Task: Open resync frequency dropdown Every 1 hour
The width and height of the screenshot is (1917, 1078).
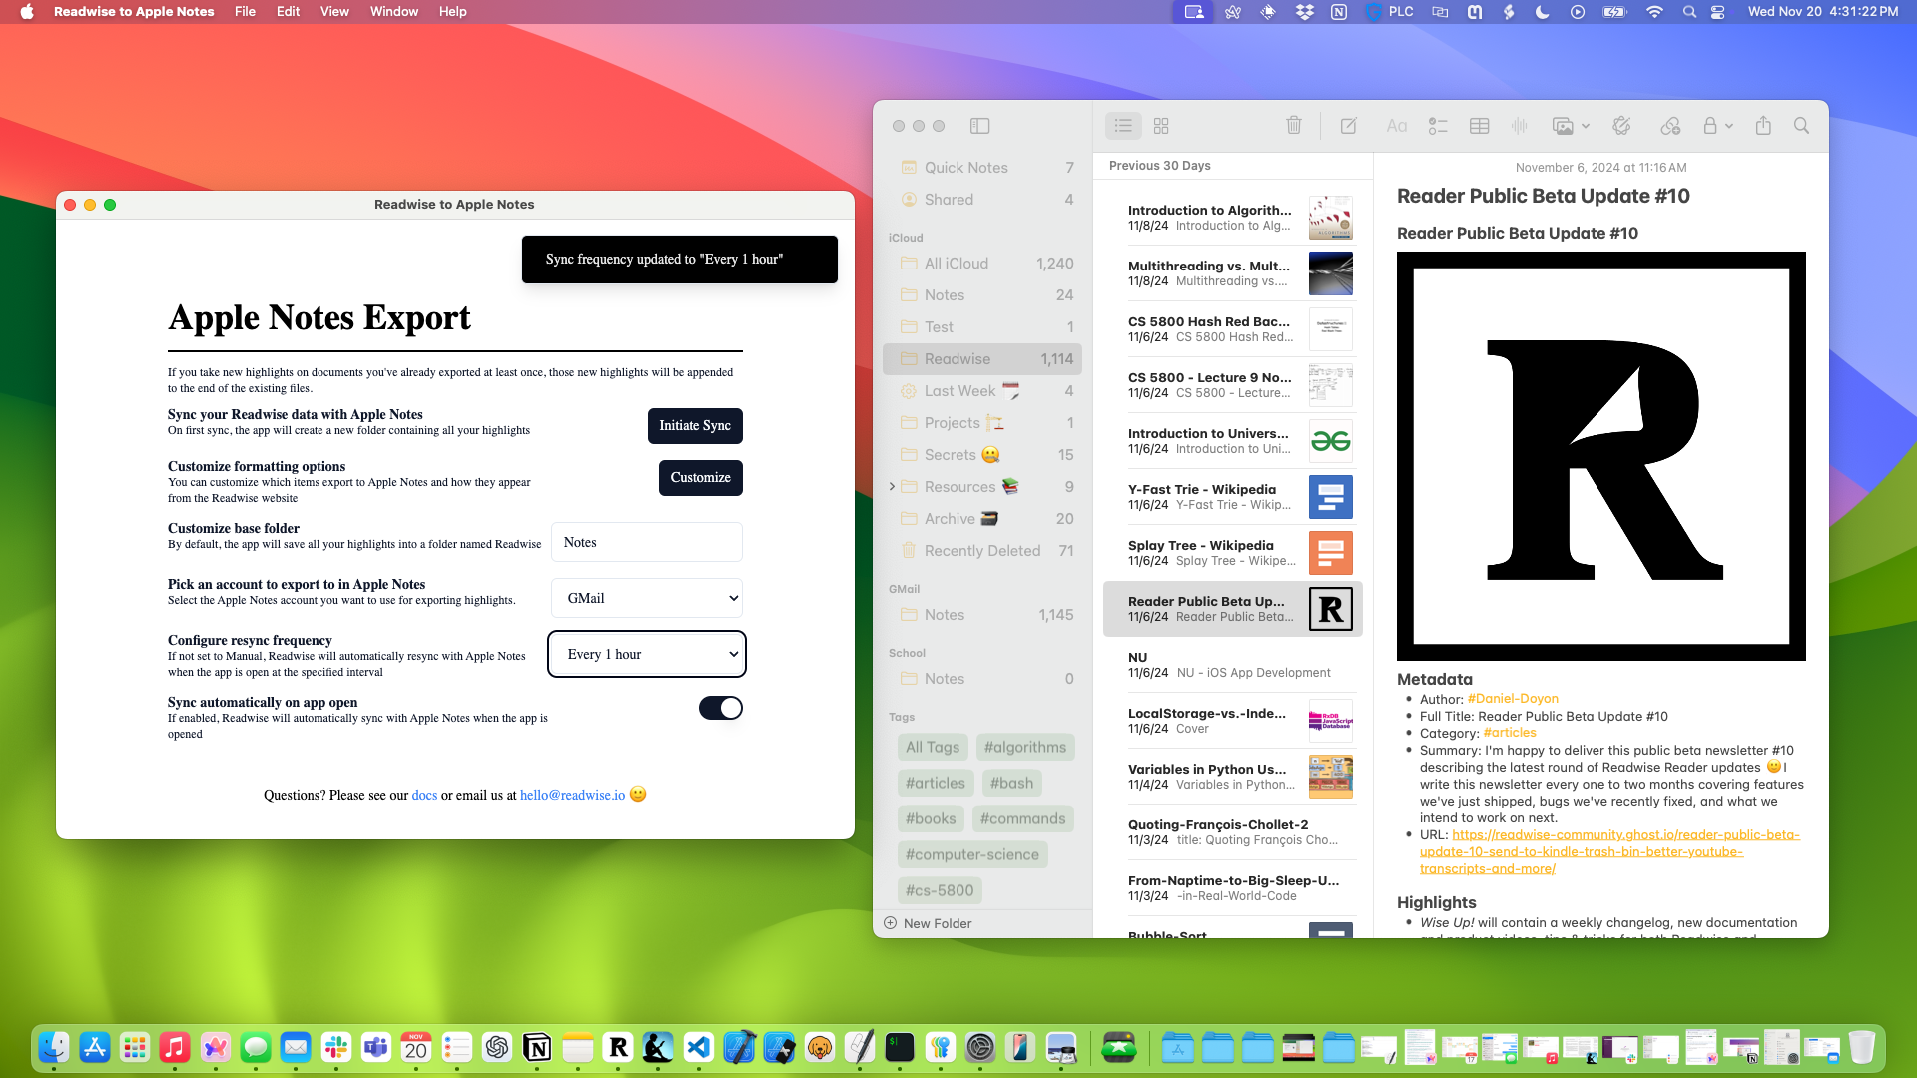Action: pos(647,654)
